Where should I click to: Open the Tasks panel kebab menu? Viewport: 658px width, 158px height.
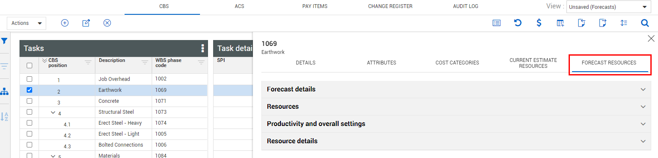point(203,48)
